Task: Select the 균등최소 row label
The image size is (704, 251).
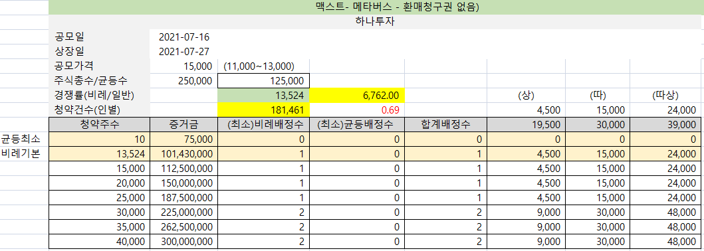Action: click(24, 139)
